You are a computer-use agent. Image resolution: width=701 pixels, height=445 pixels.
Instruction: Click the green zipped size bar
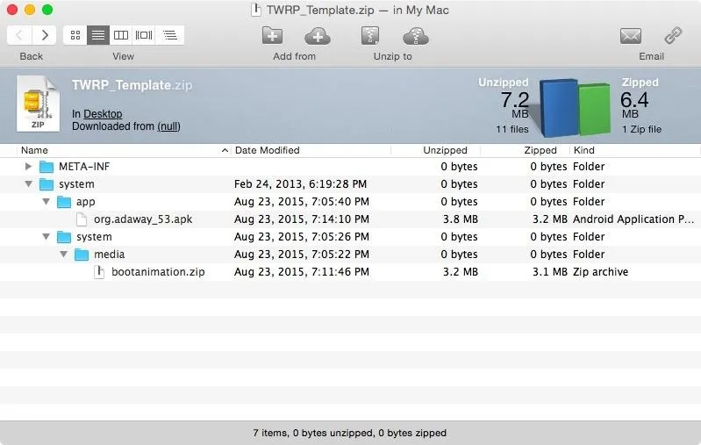tap(595, 109)
